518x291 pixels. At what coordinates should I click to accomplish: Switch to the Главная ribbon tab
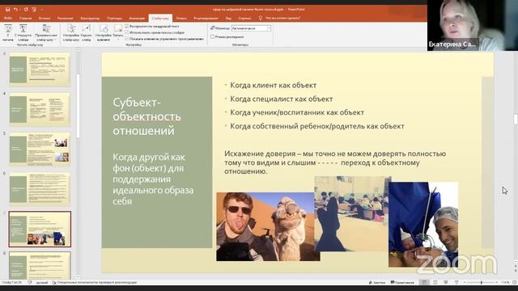click(x=25, y=18)
